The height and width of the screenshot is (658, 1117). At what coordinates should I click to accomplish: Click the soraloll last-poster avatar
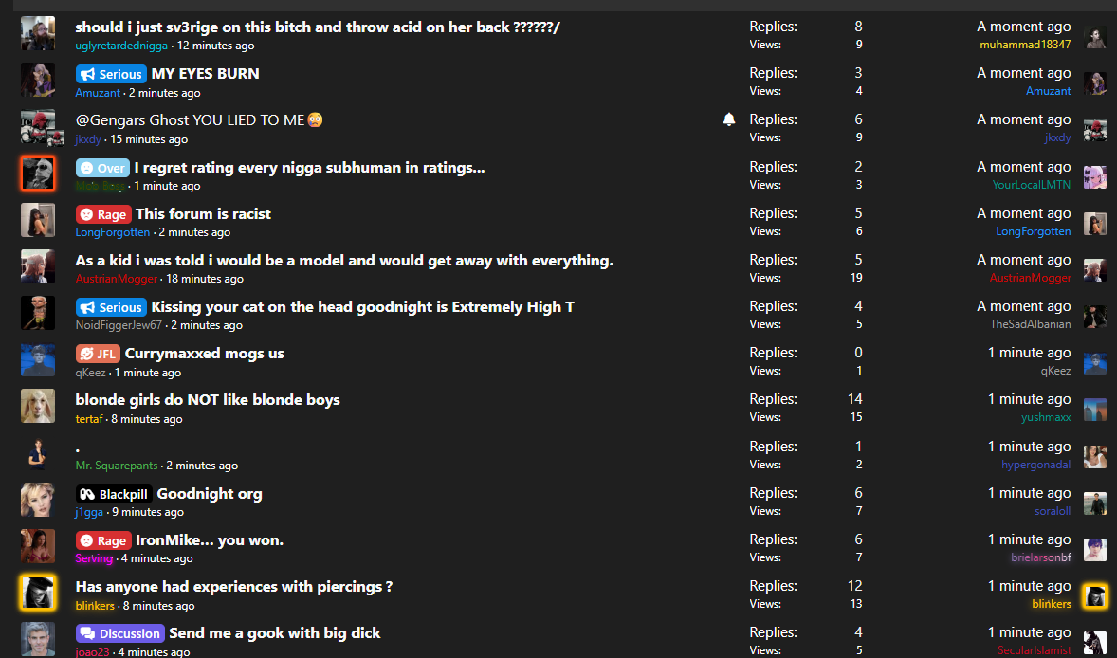pyautogui.click(x=1095, y=503)
